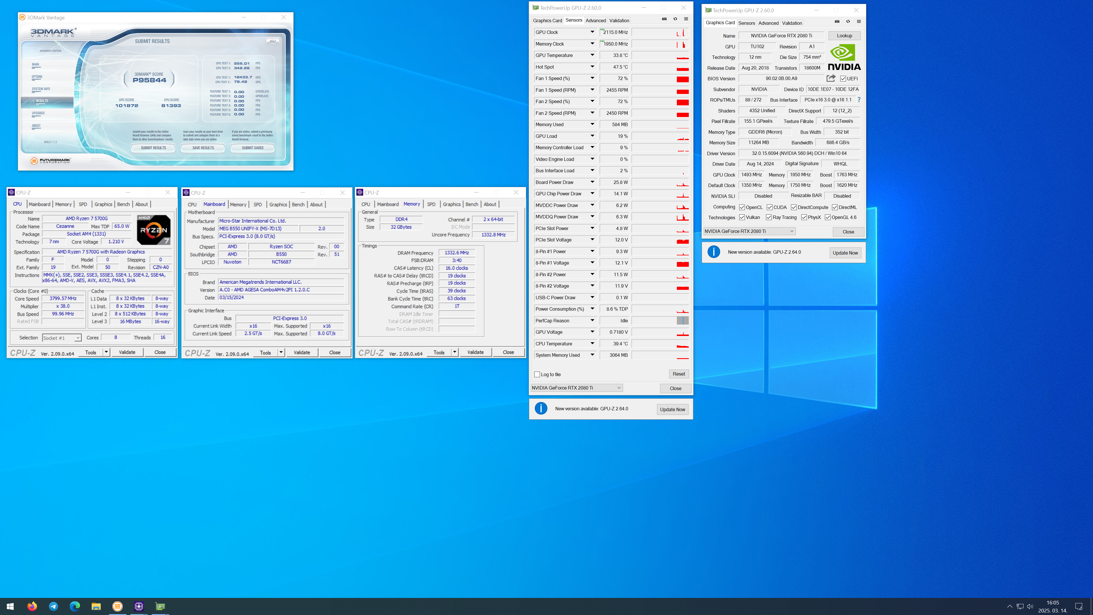Click Validate in CPU-Z Memory window

point(475,352)
